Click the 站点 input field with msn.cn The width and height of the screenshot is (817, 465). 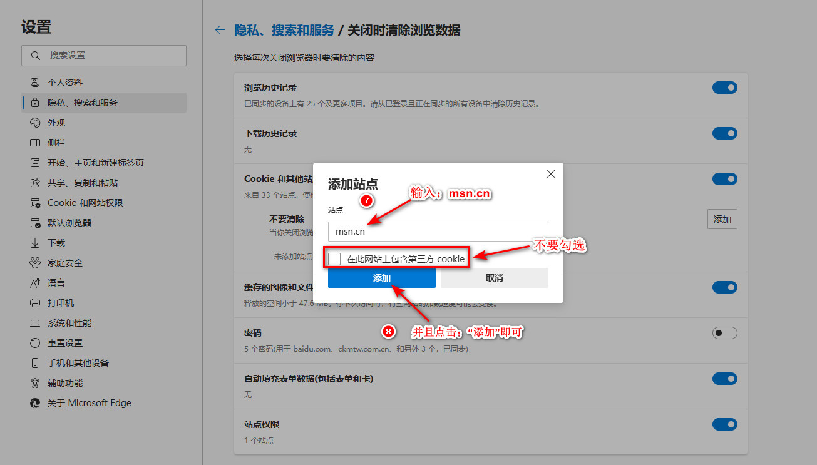pos(438,232)
